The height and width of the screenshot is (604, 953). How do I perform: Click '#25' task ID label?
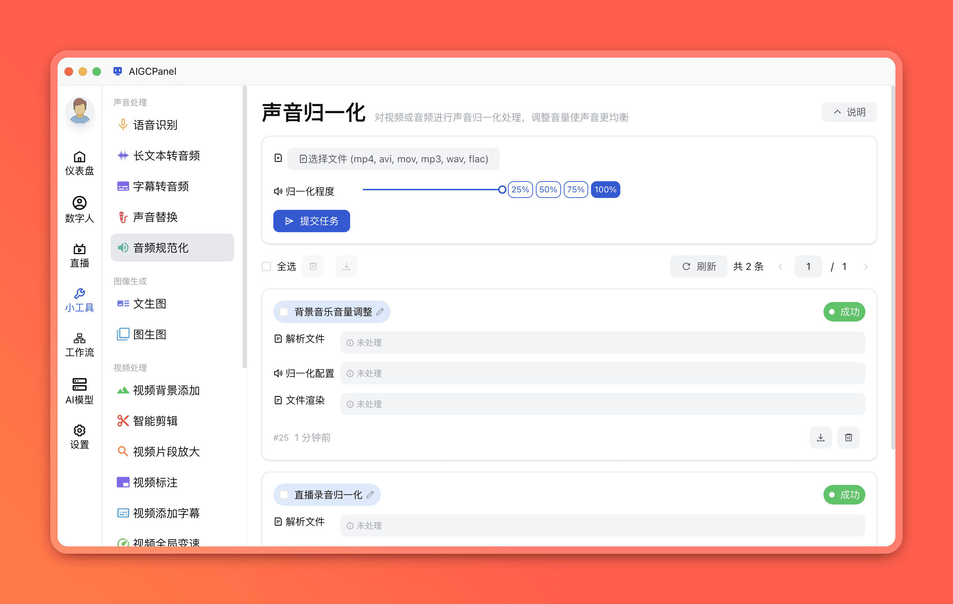(x=281, y=438)
